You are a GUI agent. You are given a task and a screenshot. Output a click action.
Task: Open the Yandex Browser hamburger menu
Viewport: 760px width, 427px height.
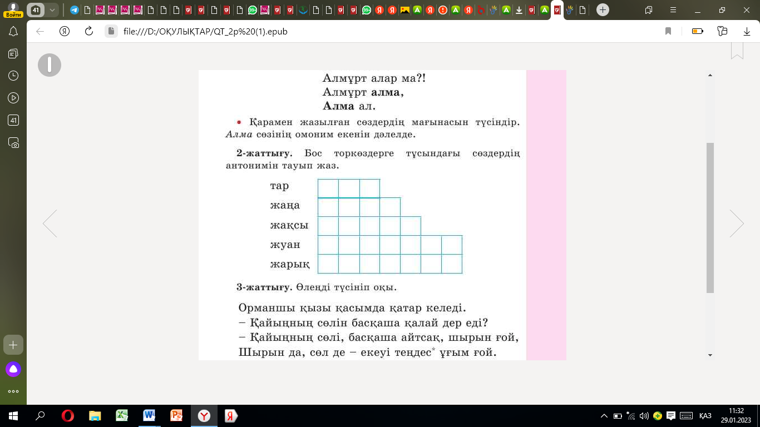672,10
